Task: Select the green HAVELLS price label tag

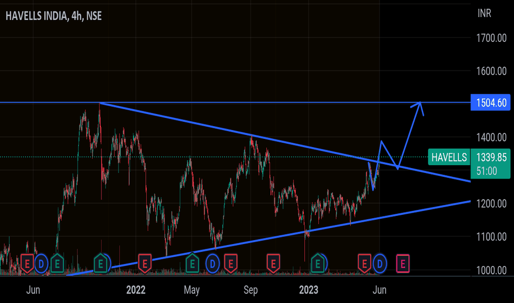Action: tap(449, 157)
